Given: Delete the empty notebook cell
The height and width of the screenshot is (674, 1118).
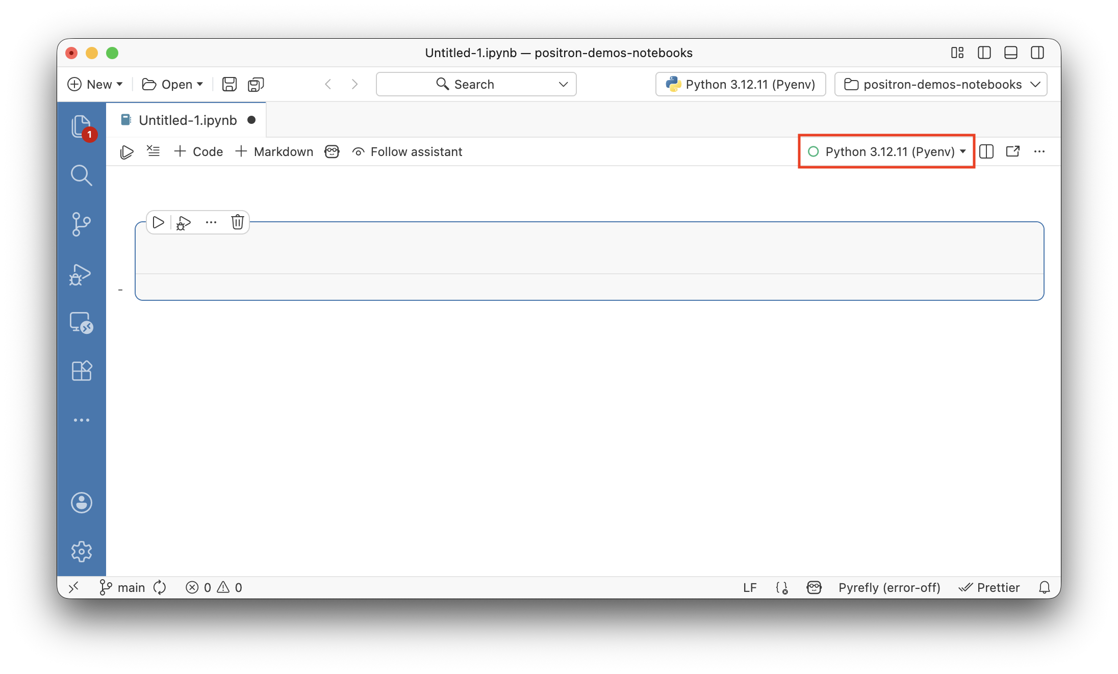Looking at the screenshot, I should [237, 222].
